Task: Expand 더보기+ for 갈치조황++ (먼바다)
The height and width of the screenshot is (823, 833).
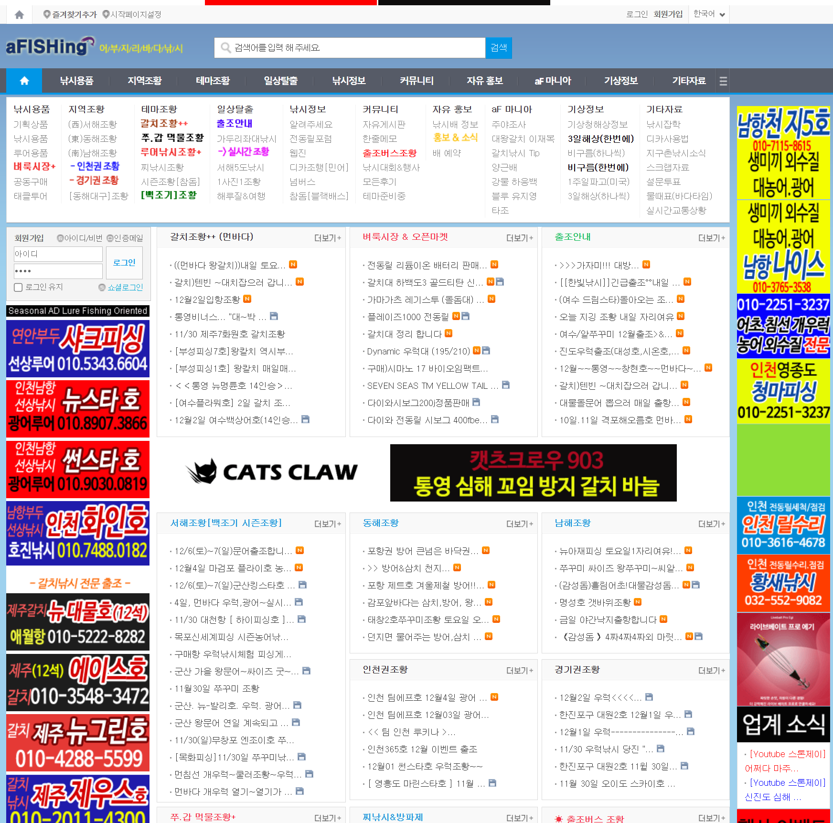Action: click(x=328, y=238)
